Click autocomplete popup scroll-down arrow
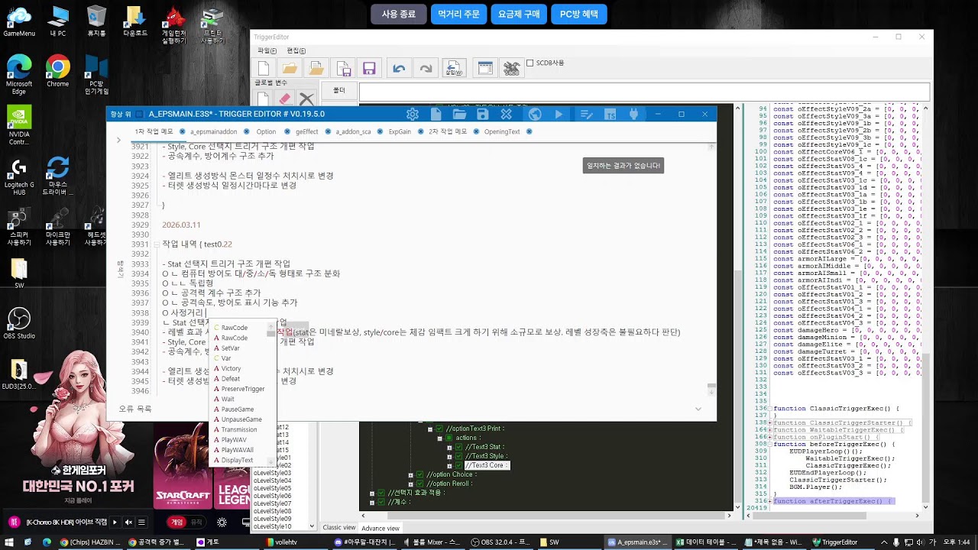The height and width of the screenshot is (550, 978). click(x=271, y=462)
